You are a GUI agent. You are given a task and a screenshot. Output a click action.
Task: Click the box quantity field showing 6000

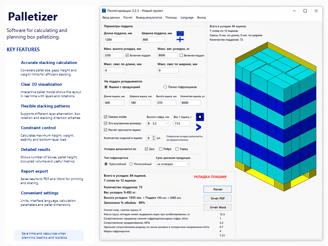191,102
